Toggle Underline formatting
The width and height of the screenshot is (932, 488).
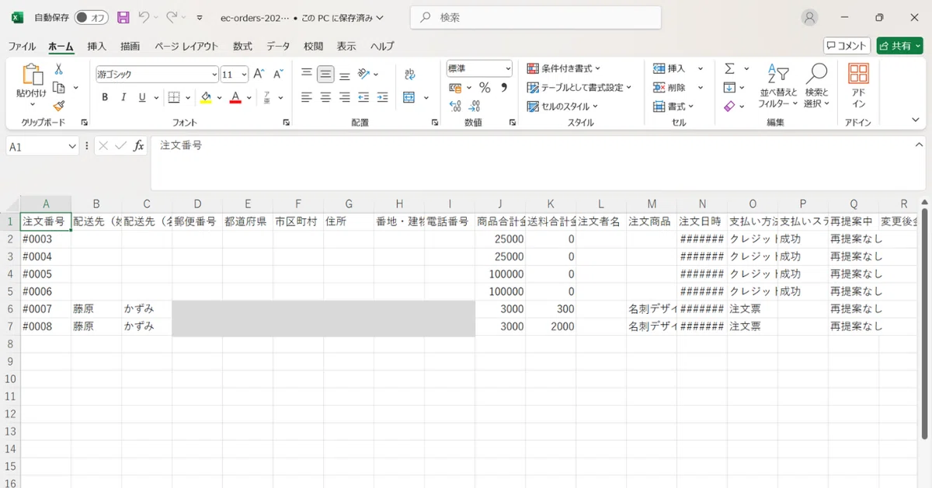[x=142, y=97]
